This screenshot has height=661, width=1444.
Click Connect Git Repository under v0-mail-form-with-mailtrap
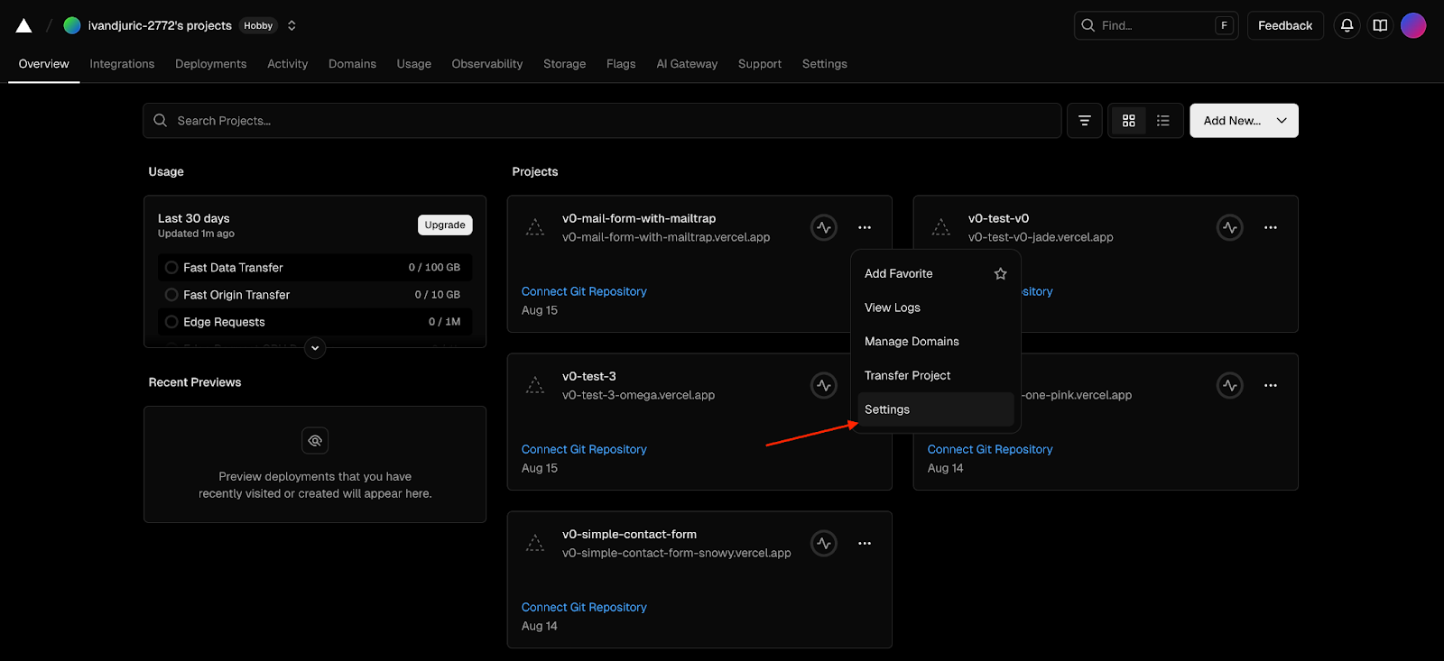584,291
